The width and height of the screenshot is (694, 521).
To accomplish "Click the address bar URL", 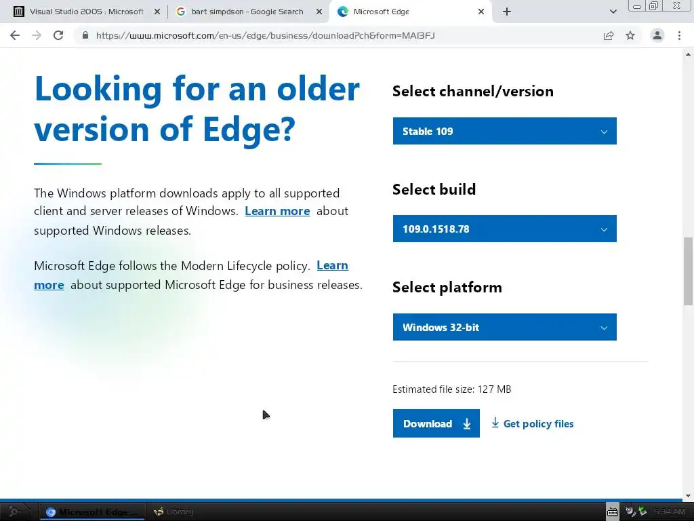I will coord(266,35).
